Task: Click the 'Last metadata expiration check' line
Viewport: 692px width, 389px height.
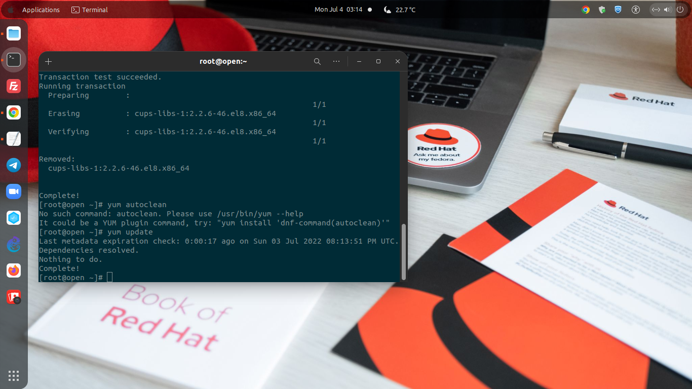Action: (219, 241)
